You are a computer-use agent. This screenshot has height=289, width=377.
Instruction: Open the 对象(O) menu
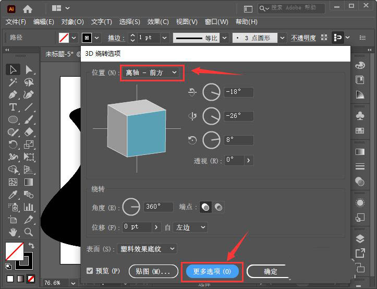72,22
